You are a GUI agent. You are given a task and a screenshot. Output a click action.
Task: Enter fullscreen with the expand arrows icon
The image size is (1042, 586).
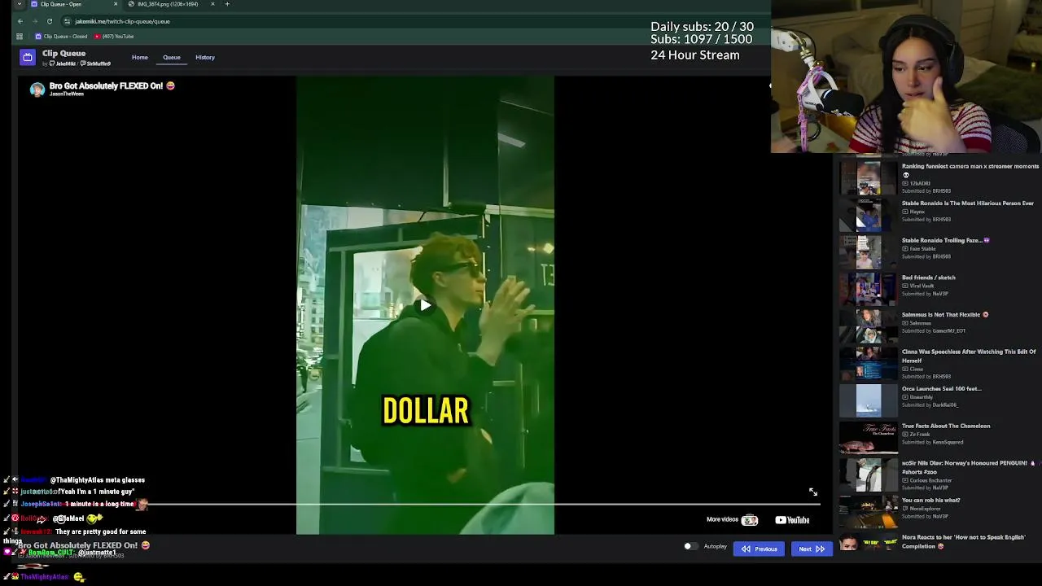pos(812,492)
